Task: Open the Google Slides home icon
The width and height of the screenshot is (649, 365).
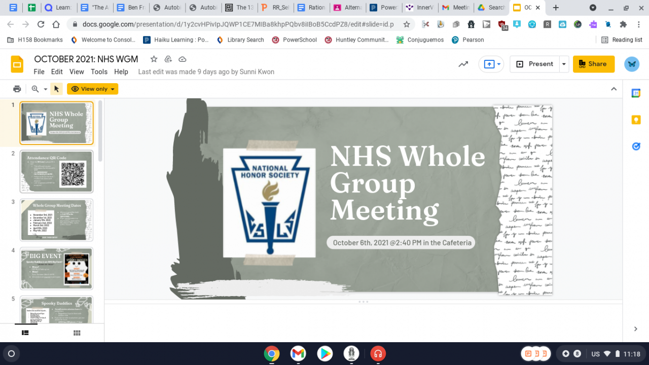Action: coord(17,64)
